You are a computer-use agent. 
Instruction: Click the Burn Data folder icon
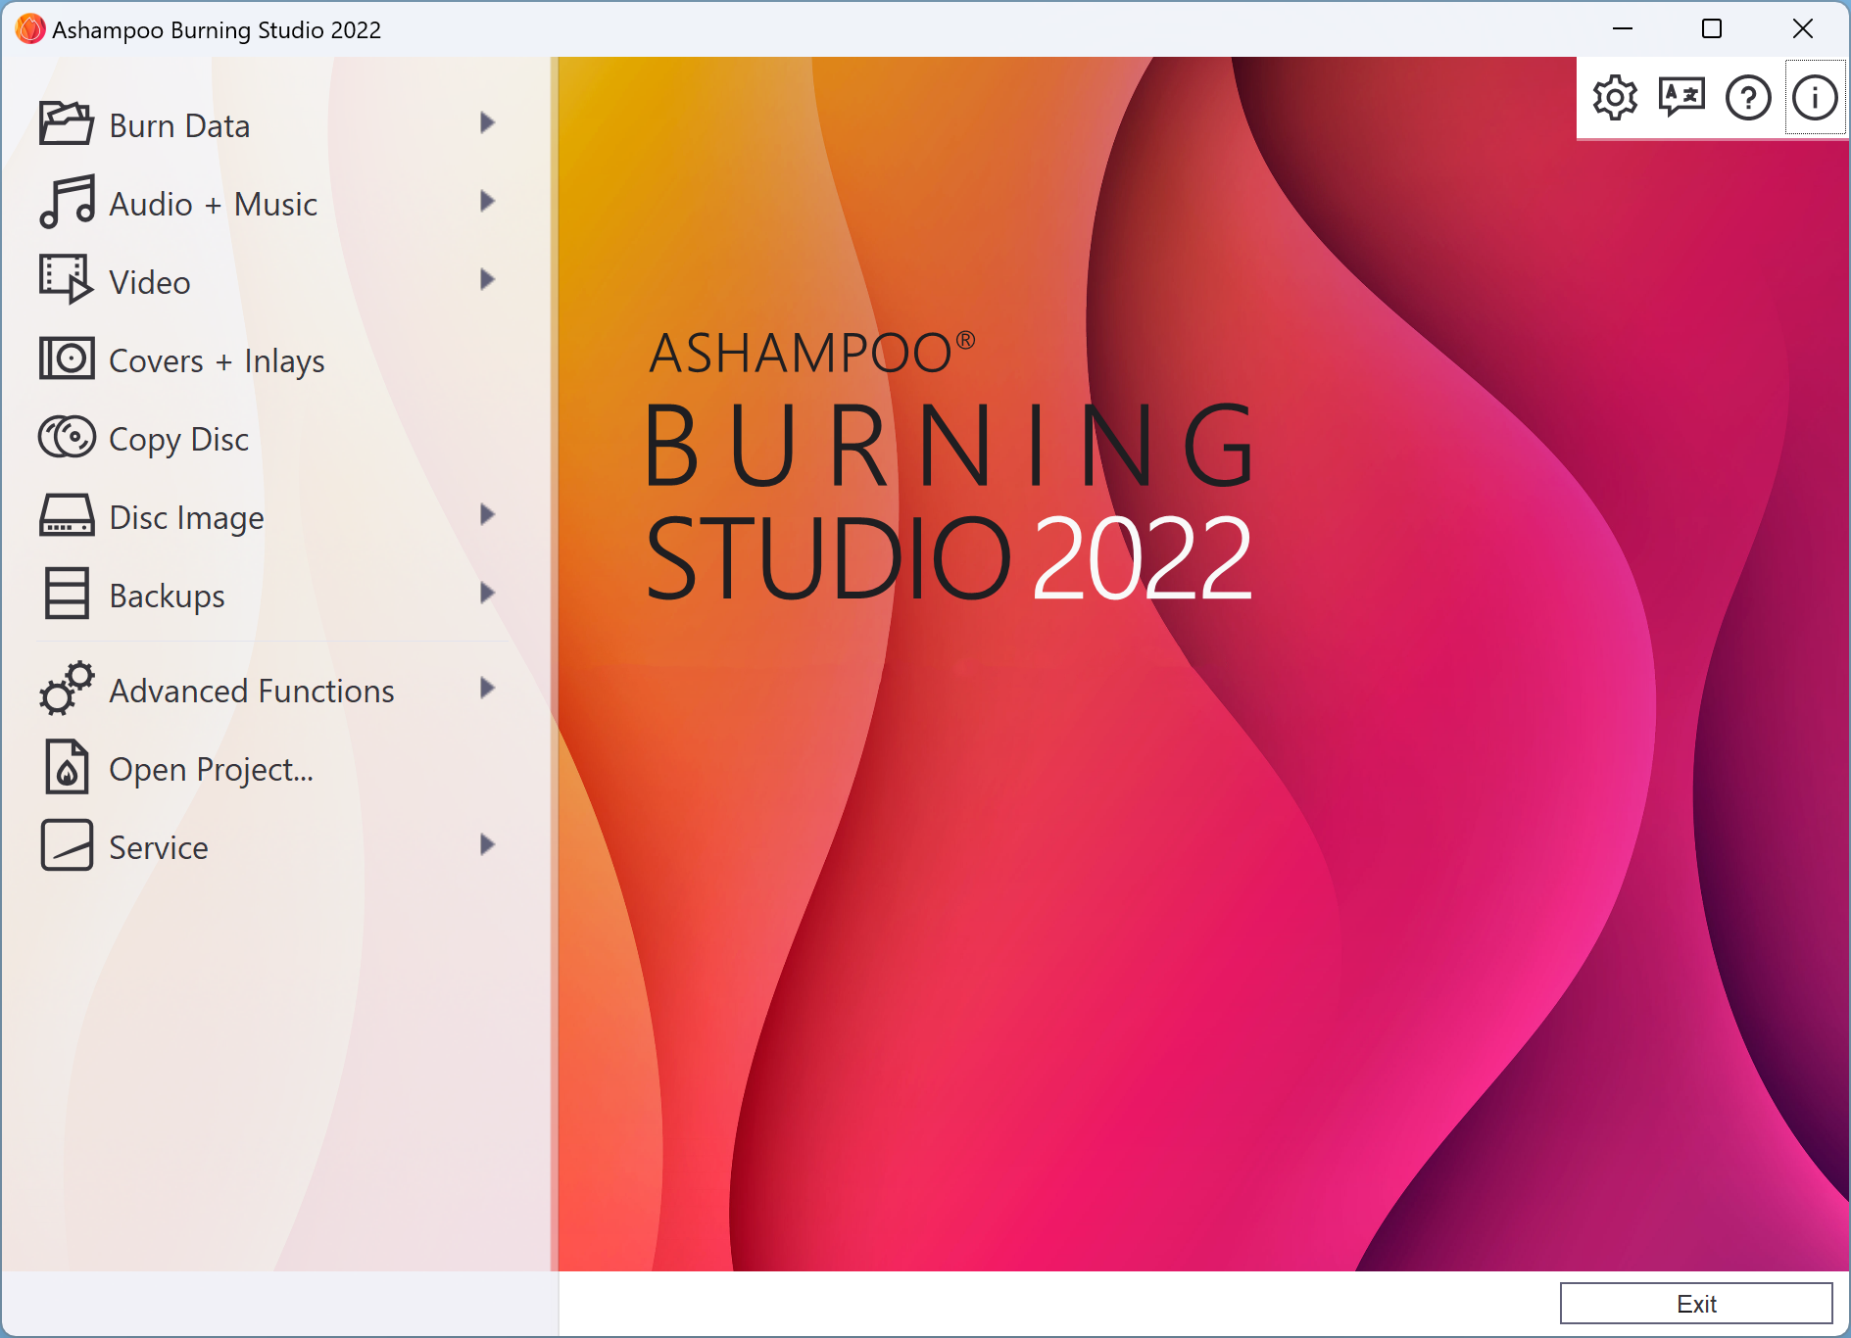pyautogui.click(x=67, y=123)
